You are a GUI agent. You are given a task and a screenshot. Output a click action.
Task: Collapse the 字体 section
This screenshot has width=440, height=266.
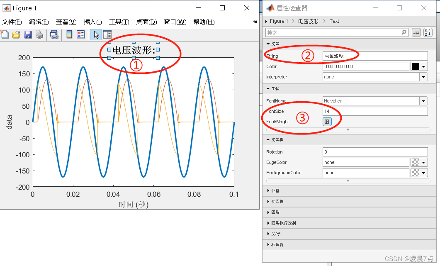268,88
